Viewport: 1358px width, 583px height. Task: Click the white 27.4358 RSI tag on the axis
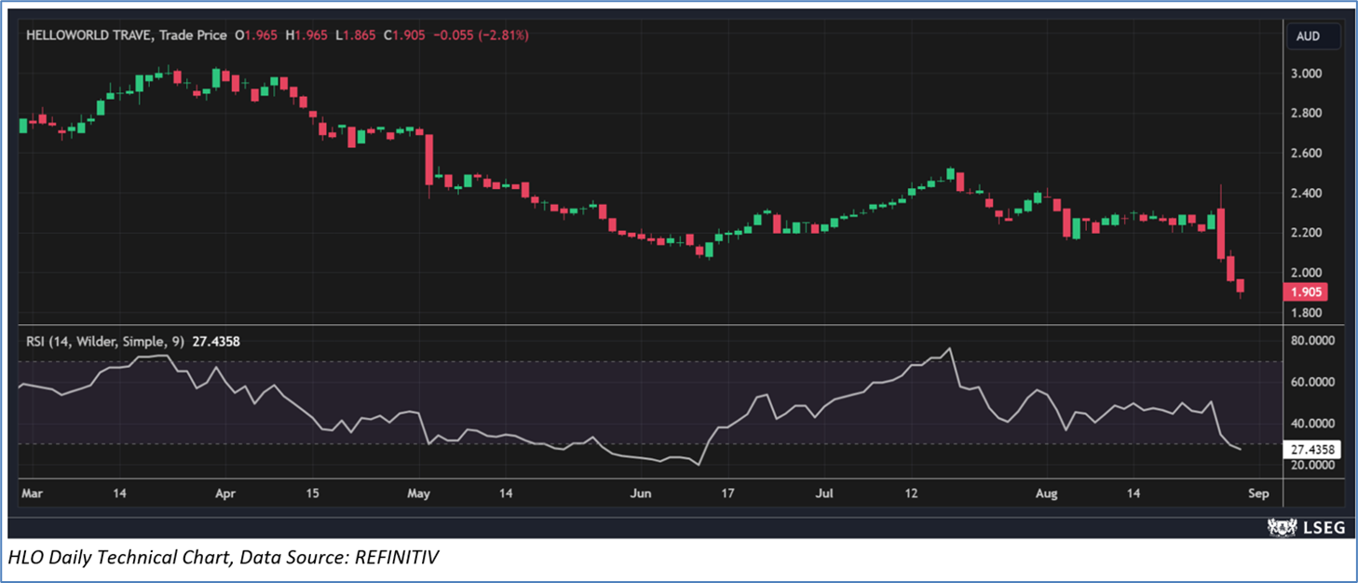(1312, 450)
